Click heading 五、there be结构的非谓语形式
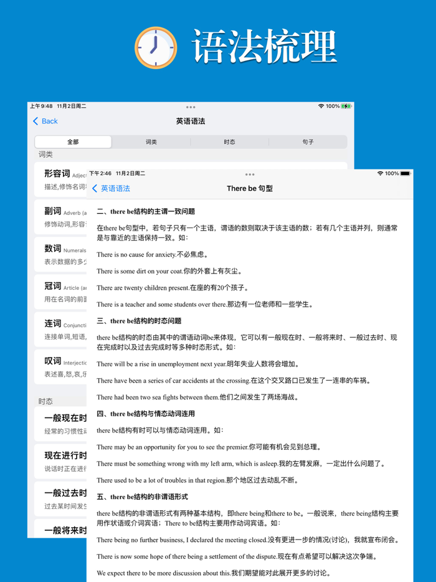Image resolution: width=436 pixels, height=582 pixels. 143,497
